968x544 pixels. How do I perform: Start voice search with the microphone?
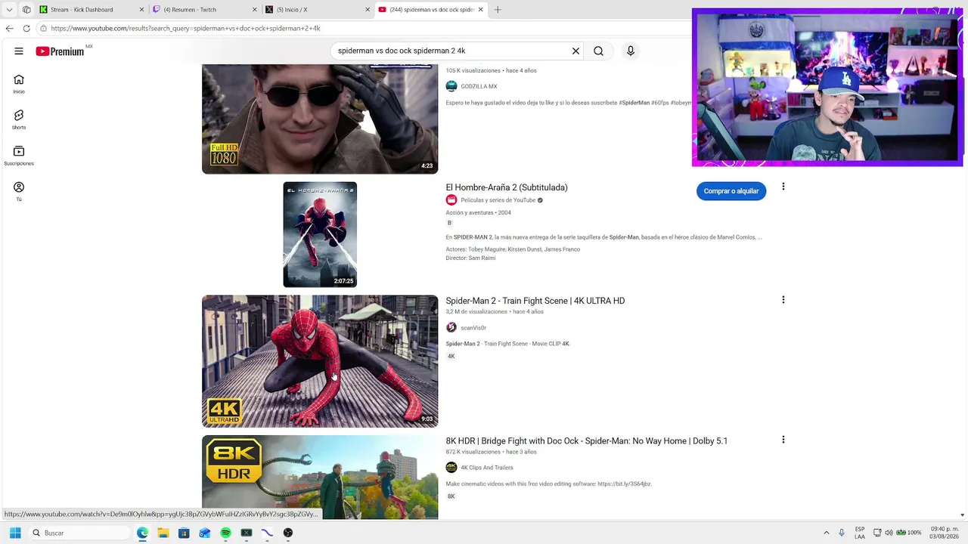coord(631,51)
